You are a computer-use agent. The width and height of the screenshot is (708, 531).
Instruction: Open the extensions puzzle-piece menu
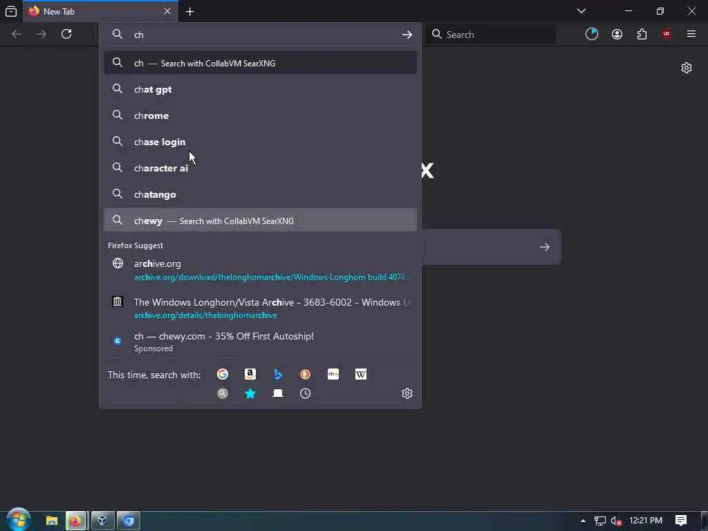click(642, 35)
